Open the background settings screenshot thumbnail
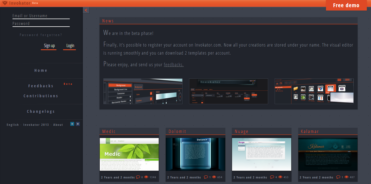This screenshot has width=371, height=184. click(x=143, y=91)
